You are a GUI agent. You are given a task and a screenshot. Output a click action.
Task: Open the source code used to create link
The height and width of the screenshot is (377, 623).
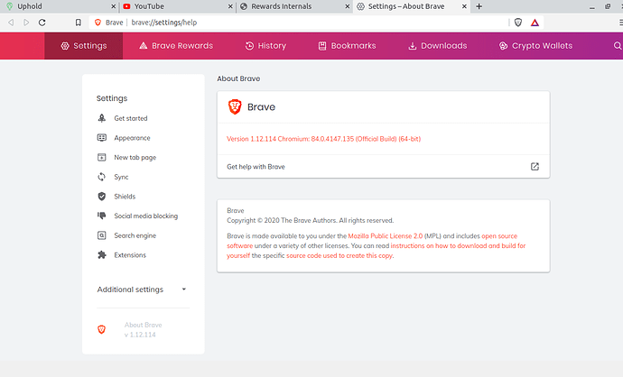tap(339, 255)
